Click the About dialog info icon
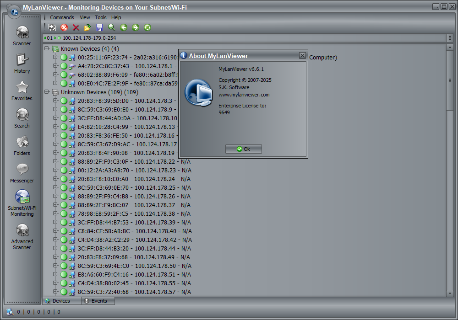This screenshot has width=458, height=320. [184, 55]
